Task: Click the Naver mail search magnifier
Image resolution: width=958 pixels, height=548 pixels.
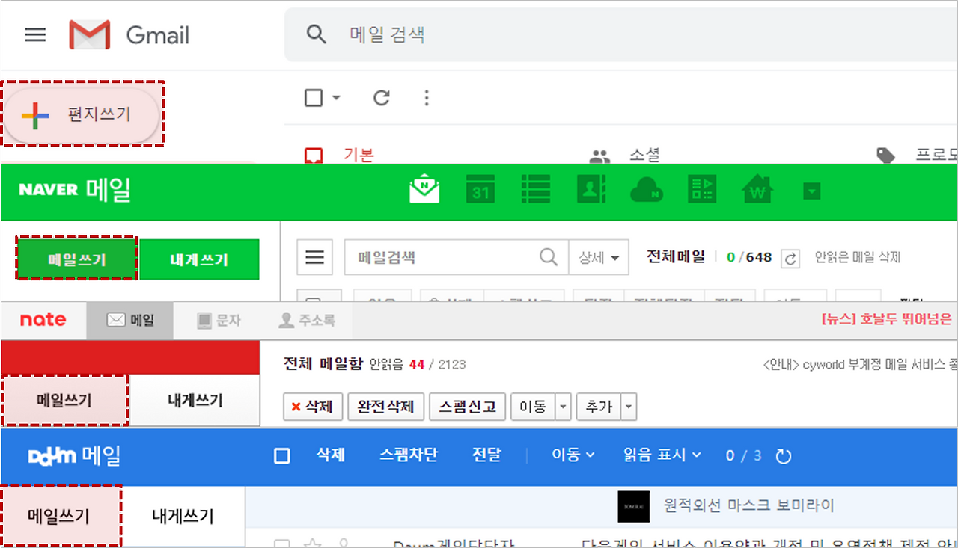Action: pos(549,258)
